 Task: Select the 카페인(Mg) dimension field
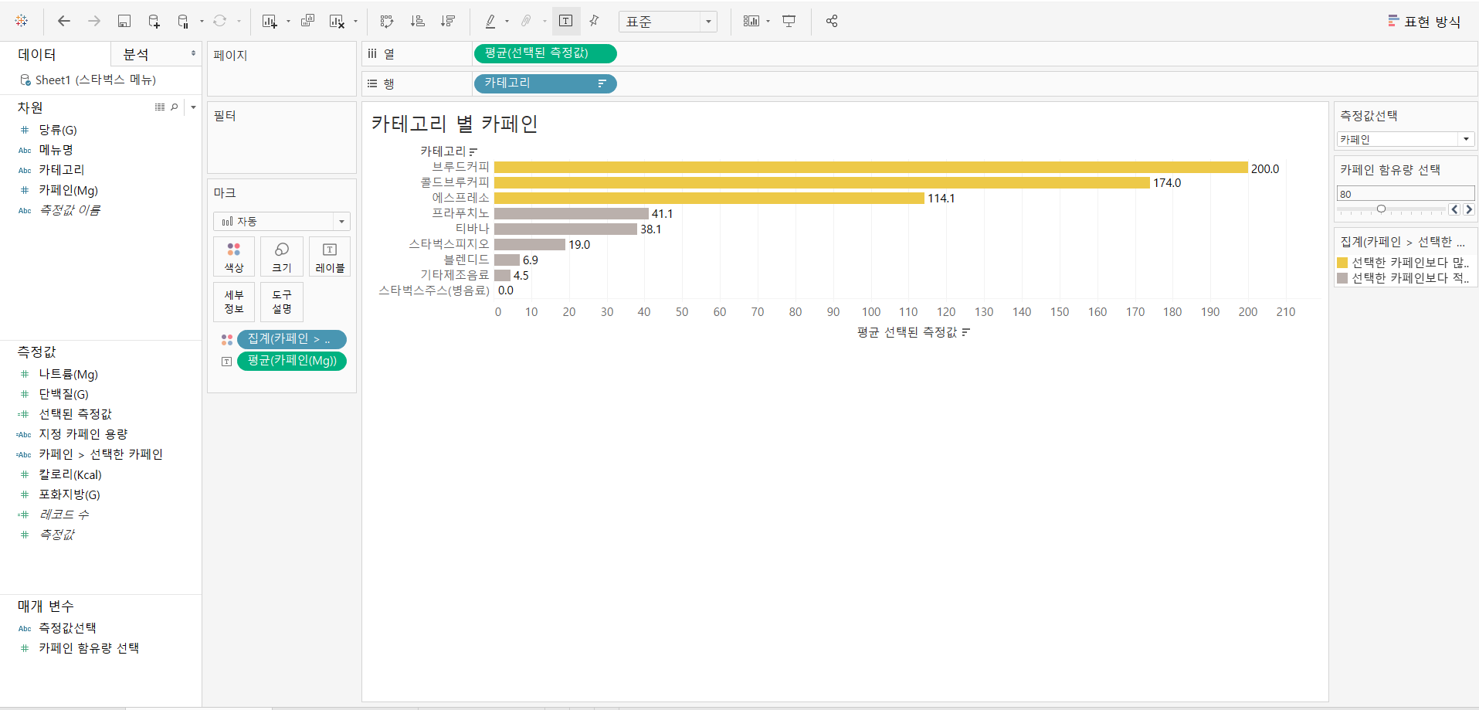click(68, 190)
